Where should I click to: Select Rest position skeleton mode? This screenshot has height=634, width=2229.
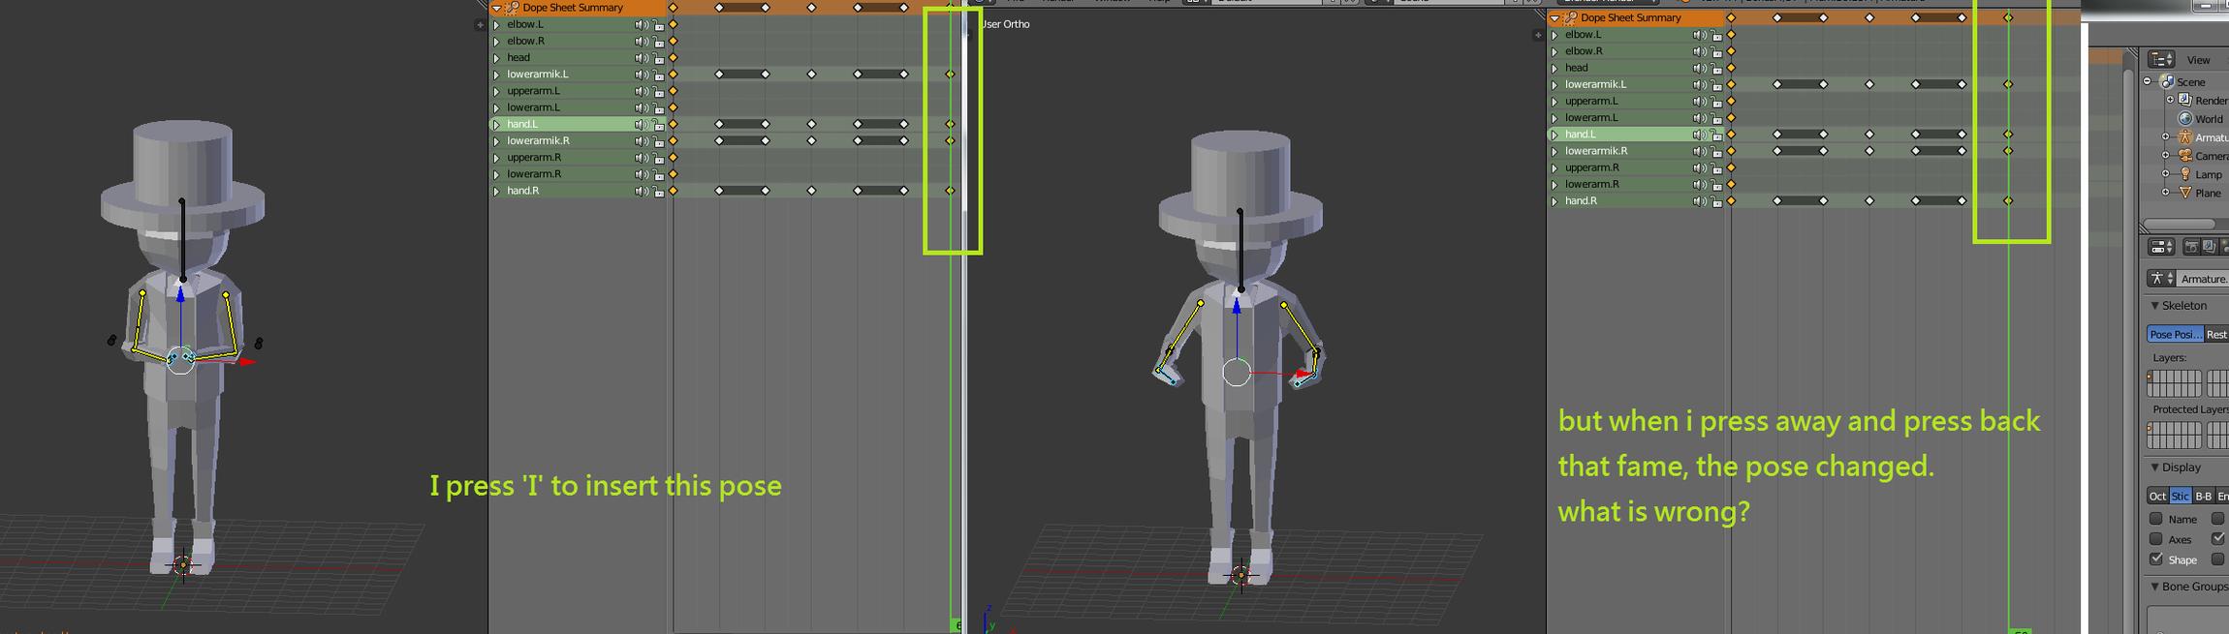(x=2216, y=334)
